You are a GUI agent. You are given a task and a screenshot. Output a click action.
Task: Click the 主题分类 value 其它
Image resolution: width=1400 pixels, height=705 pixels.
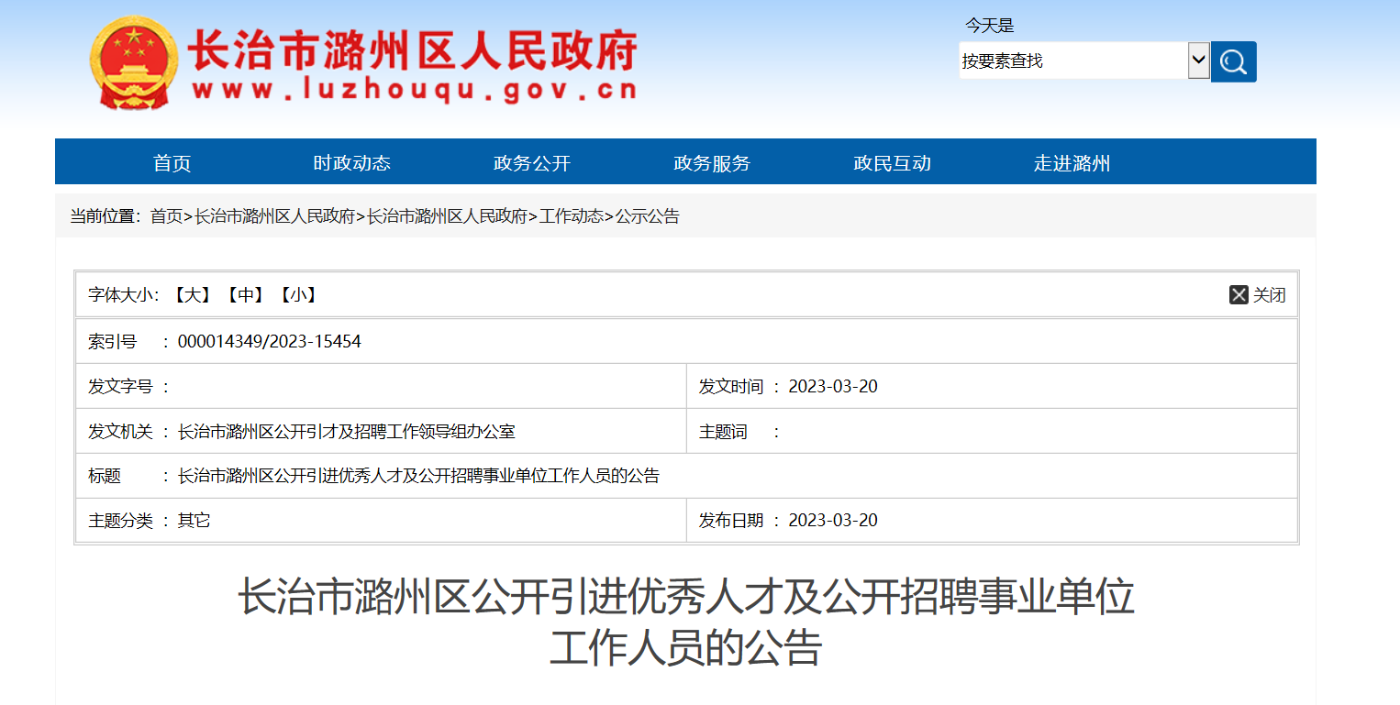[x=194, y=520]
